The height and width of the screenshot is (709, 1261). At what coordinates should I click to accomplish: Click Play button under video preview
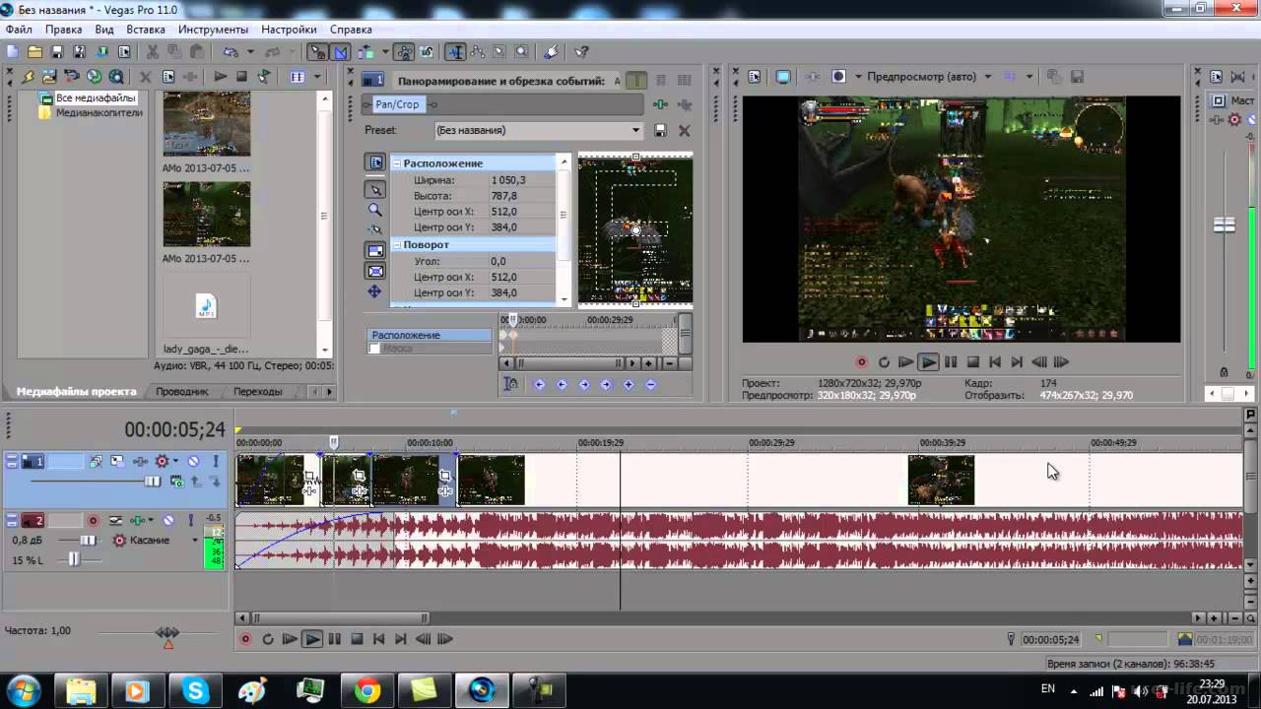point(928,362)
